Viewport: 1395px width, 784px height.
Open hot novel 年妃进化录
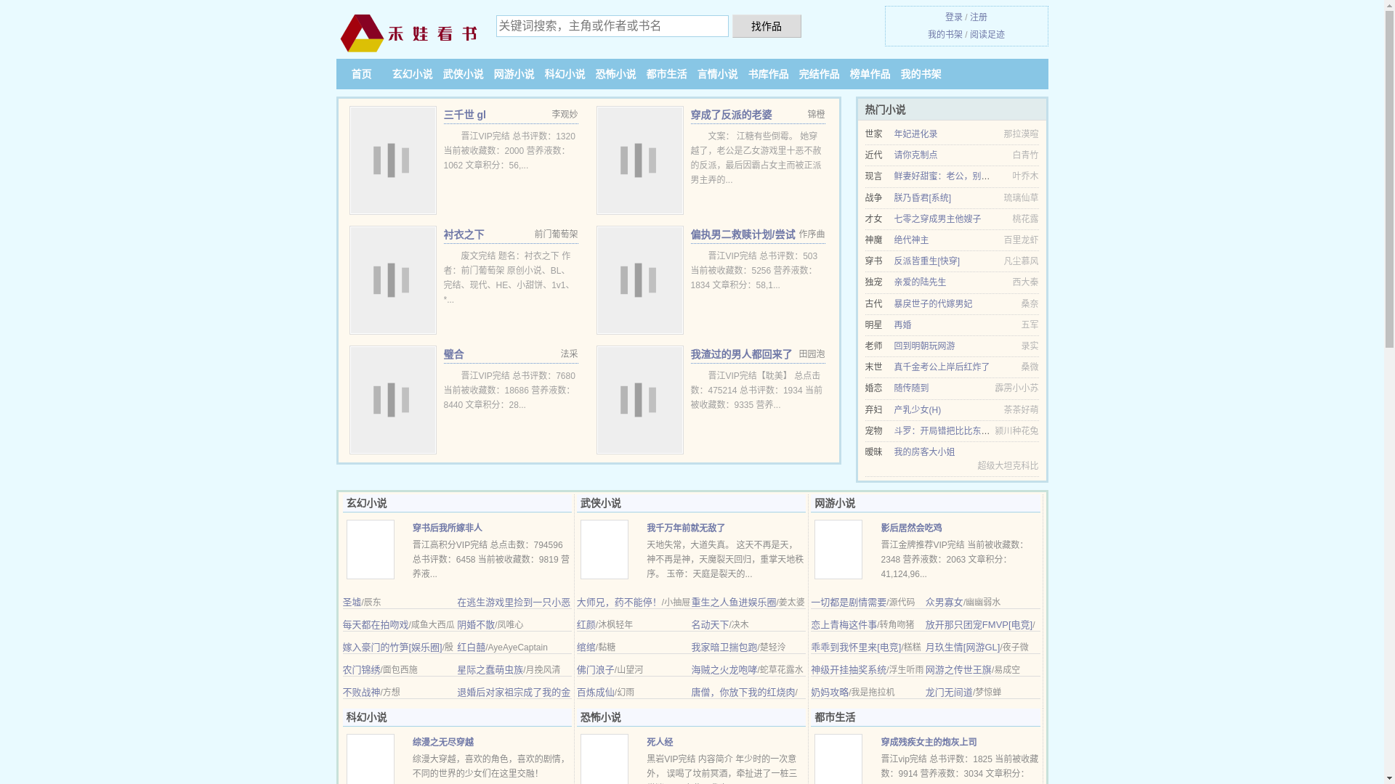coord(915,134)
